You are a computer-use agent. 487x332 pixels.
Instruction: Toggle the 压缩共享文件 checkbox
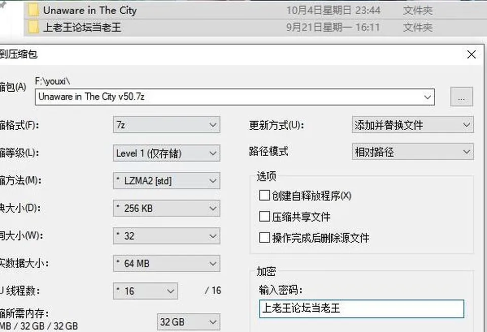(264, 216)
